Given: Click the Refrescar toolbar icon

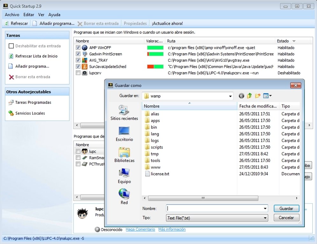Looking at the screenshot, I should pyautogui.click(x=7, y=24).
